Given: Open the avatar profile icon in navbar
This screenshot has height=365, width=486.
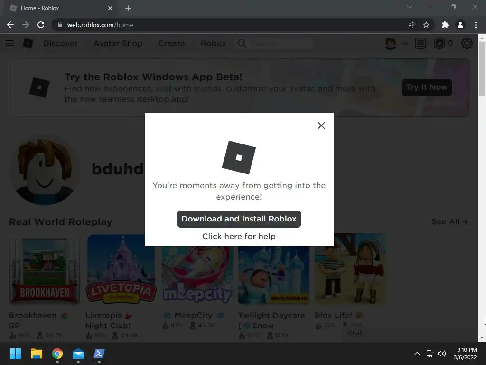Looking at the screenshot, I should coord(391,43).
